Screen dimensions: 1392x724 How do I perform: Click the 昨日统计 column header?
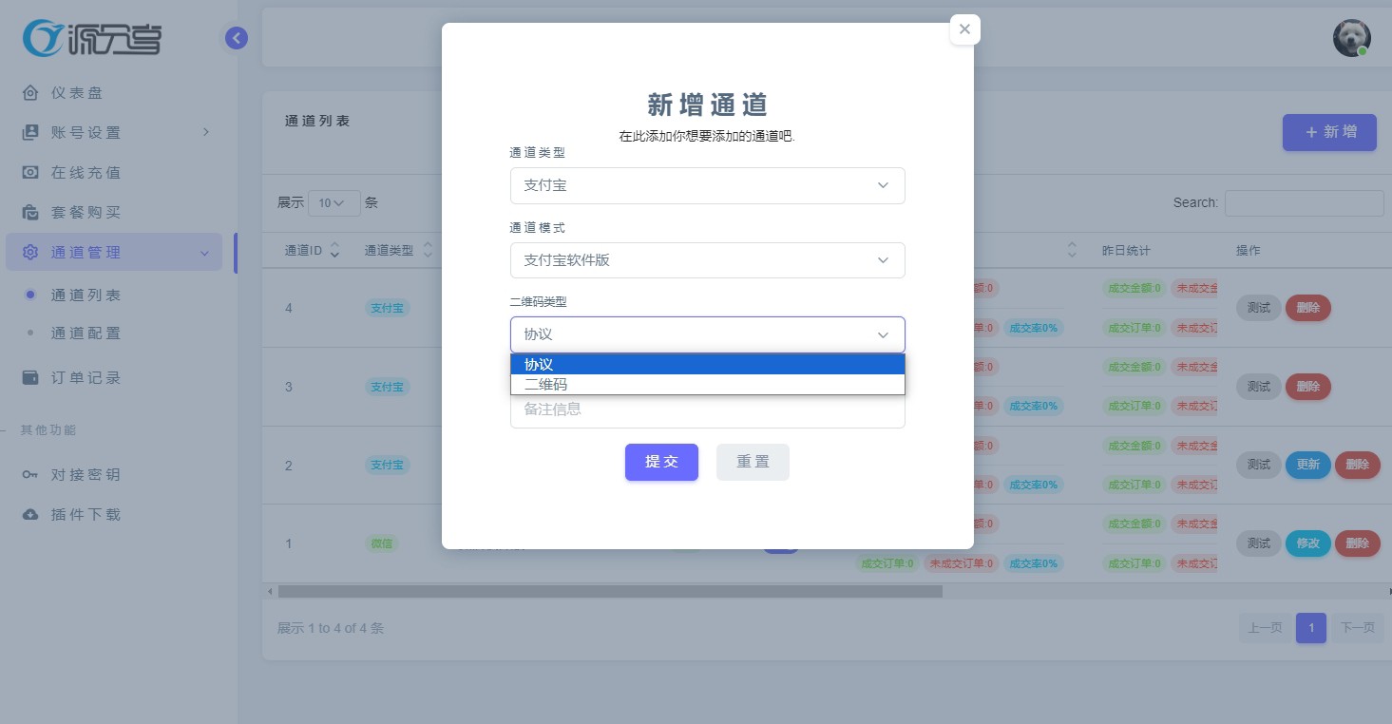[1126, 251]
